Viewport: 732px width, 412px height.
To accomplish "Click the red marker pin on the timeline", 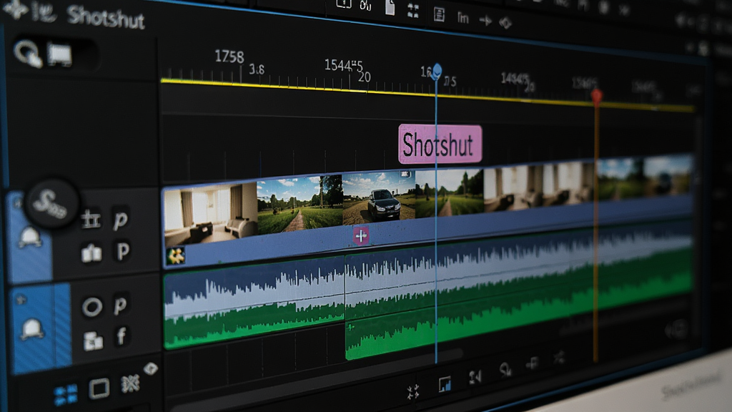I will click(x=596, y=97).
